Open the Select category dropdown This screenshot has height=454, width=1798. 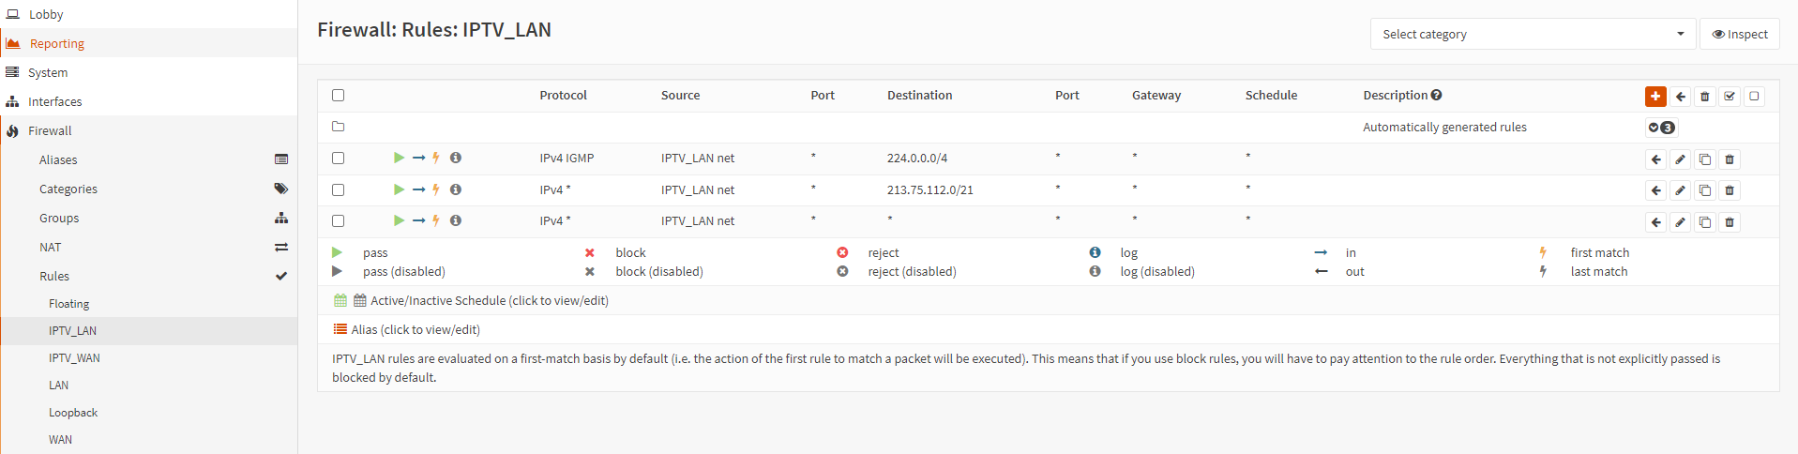point(1533,34)
